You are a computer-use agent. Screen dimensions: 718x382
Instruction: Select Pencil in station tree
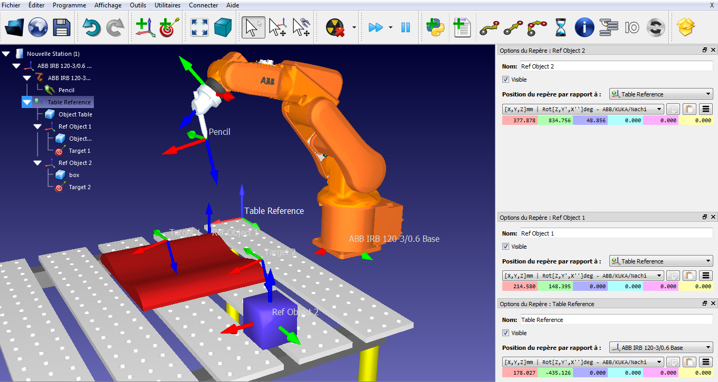click(x=66, y=90)
